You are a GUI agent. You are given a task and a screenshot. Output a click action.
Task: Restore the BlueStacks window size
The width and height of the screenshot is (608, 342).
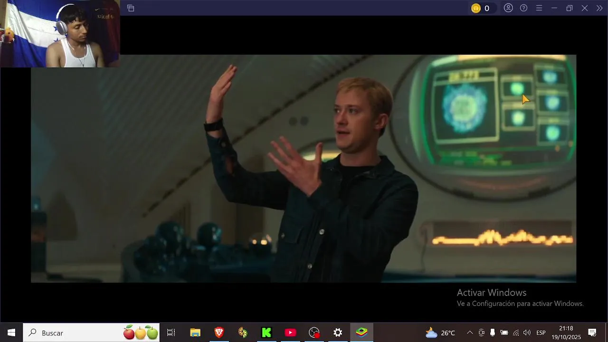pyautogui.click(x=569, y=8)
